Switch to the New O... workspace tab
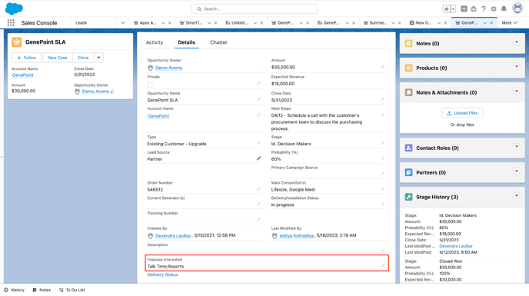Screen dimensions: 529x296 click(x=421, y=22)
